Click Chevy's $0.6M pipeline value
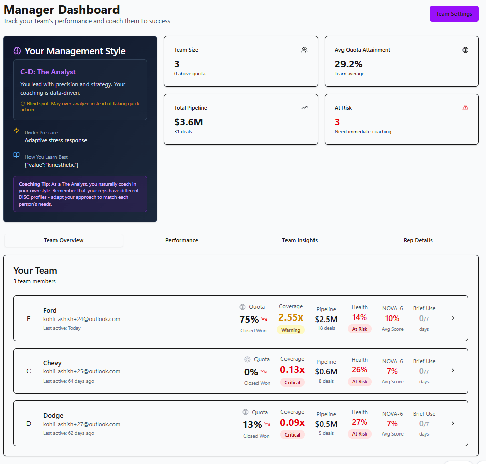Screen dimensions: 486x464 click(326, 371)
